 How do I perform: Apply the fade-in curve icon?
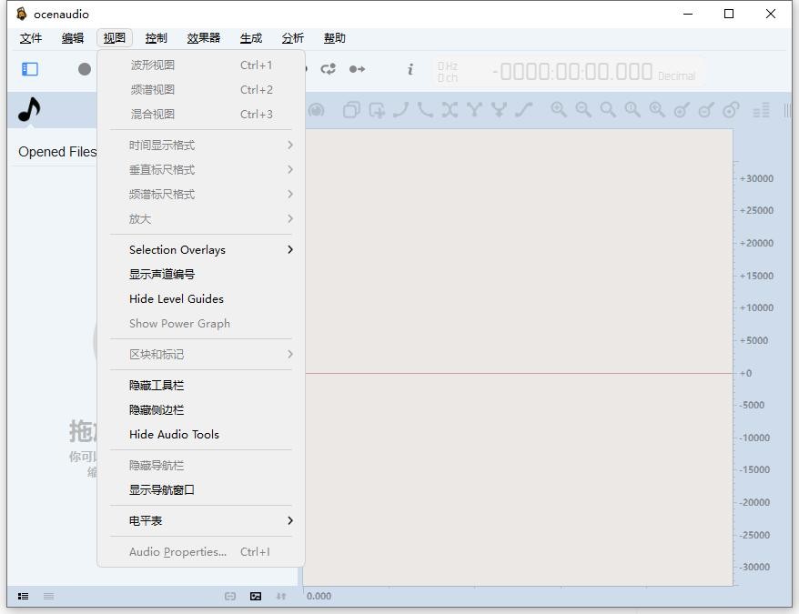pyautogui.click(x=401, y=109)
